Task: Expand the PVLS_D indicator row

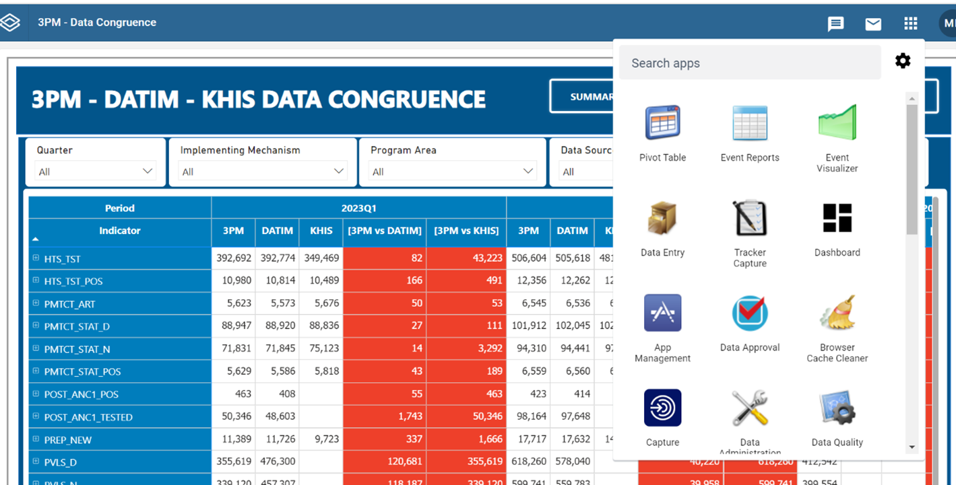Action: (x=36, y=461)
